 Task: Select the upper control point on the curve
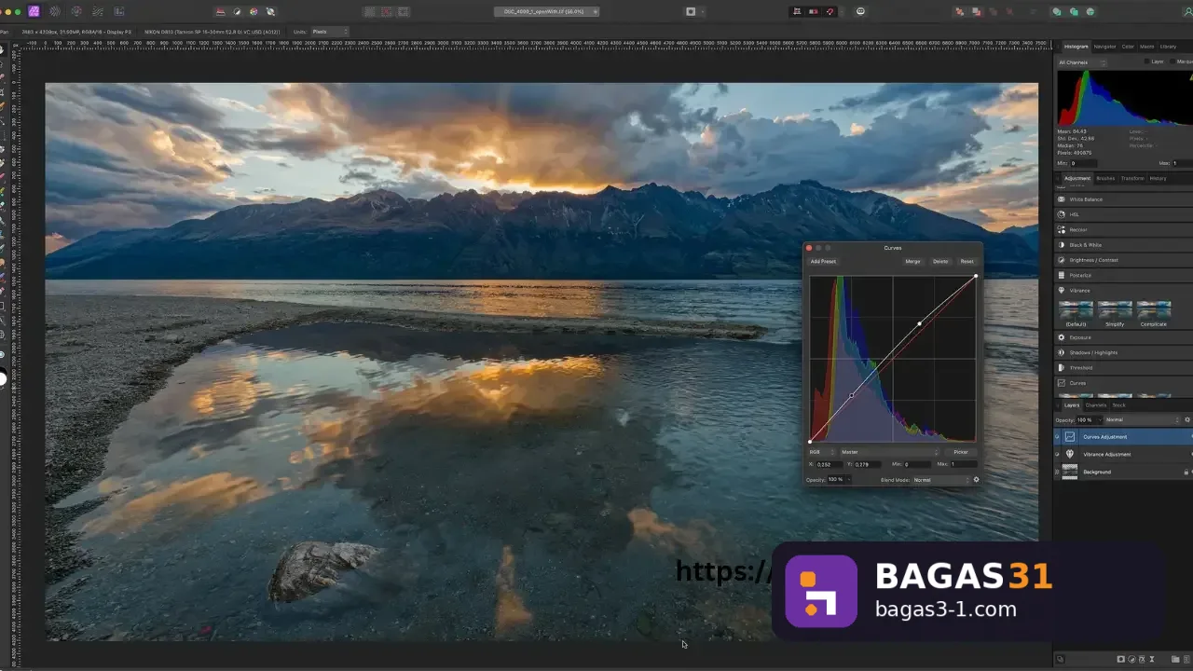[x=920, y=323]
